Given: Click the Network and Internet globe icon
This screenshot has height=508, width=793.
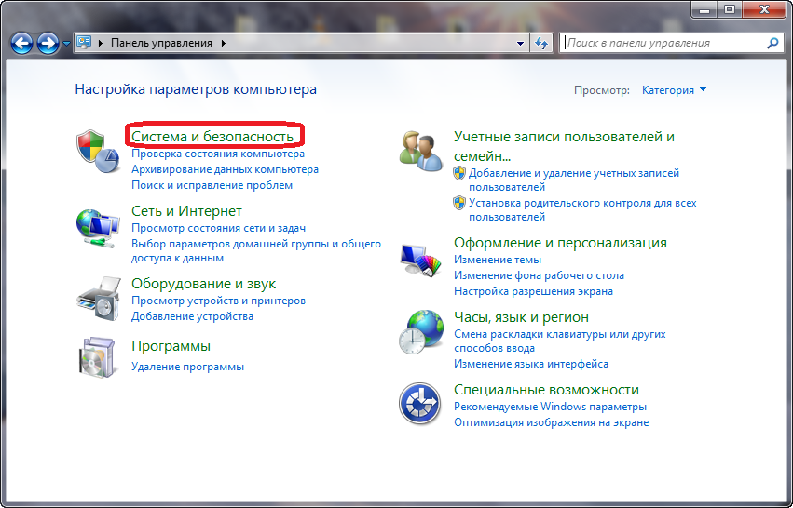Looking at the screenshot, I should (x=98, y=224).
